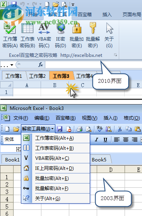Launch IE密码(D) globe tool
Screen dimensions: 142x216
coord(60,36)
